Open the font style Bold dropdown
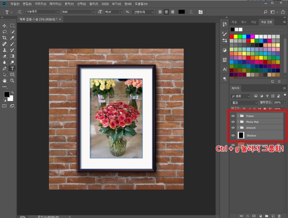 tap(93, 12)
